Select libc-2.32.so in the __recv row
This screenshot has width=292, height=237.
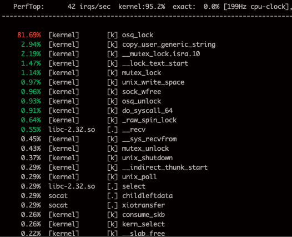tap(72, 130)
